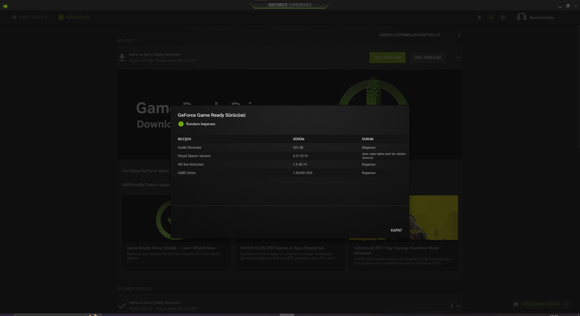Go to GİRİŞ SAYFASI tab
Viewport: 580px width, 316px height.
[30, 17]
